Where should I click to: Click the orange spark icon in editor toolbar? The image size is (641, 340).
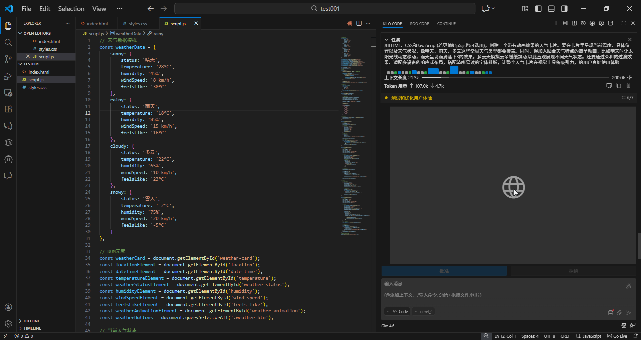point(350,23)
